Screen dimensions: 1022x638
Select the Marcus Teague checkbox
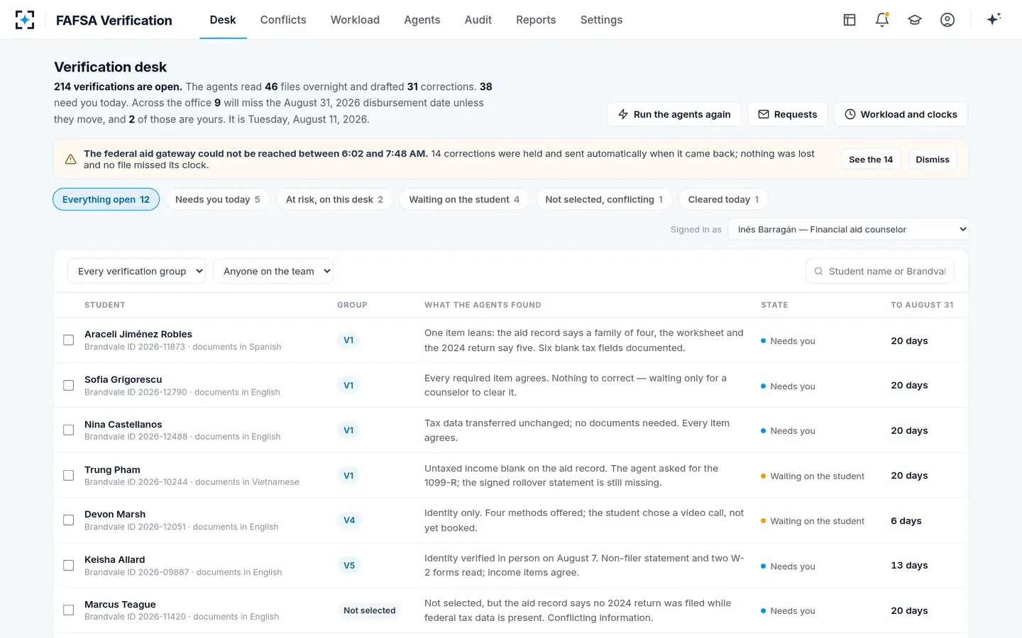[69, 610]
